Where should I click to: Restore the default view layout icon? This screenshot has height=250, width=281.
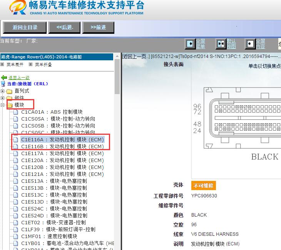221,44
